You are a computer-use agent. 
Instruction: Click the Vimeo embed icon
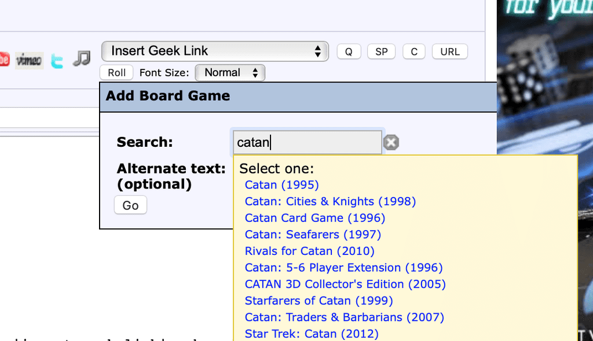click(x=29, y=61)
